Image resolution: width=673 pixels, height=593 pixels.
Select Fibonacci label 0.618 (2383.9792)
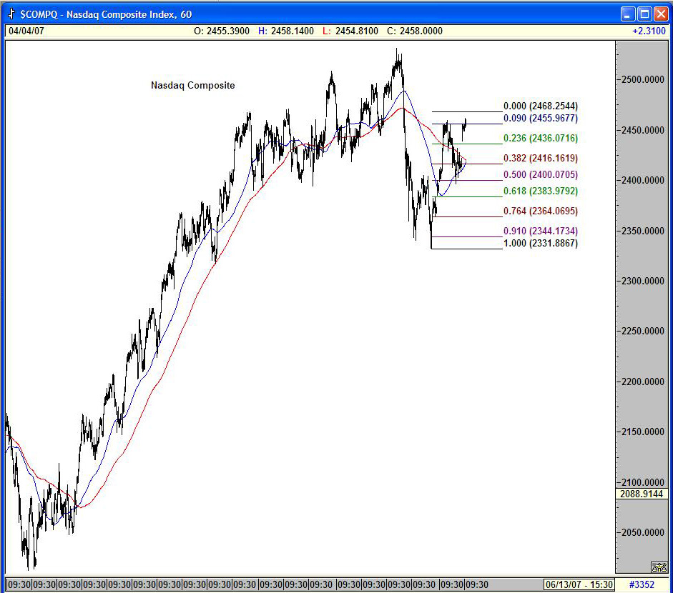coord(541,191)
